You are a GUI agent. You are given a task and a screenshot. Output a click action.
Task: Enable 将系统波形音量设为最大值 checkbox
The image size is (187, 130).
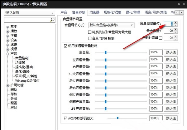[x=89, y=32]
